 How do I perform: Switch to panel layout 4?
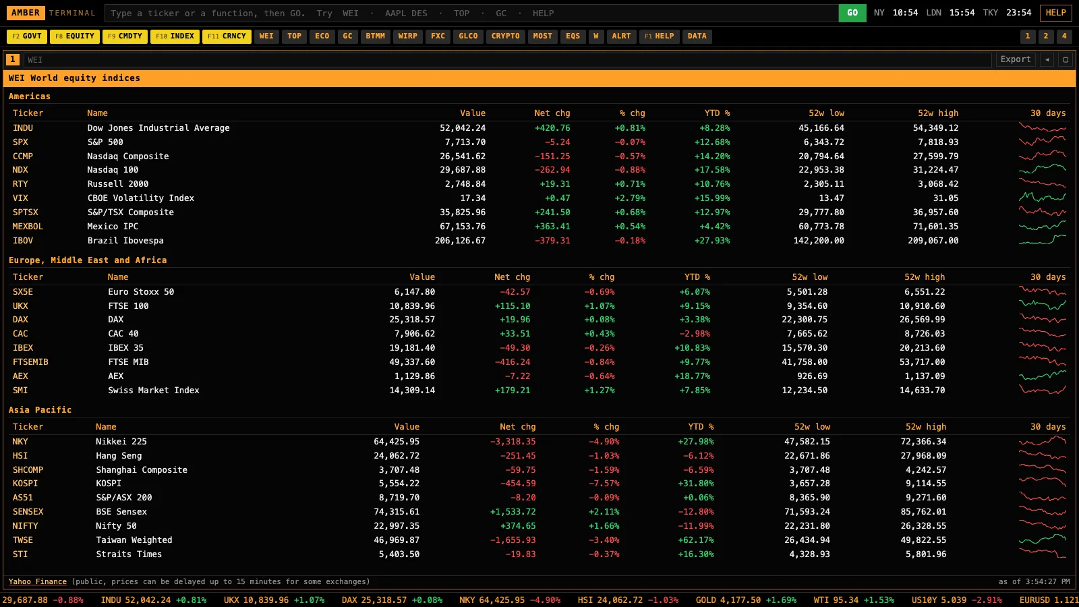[1064, 36]
